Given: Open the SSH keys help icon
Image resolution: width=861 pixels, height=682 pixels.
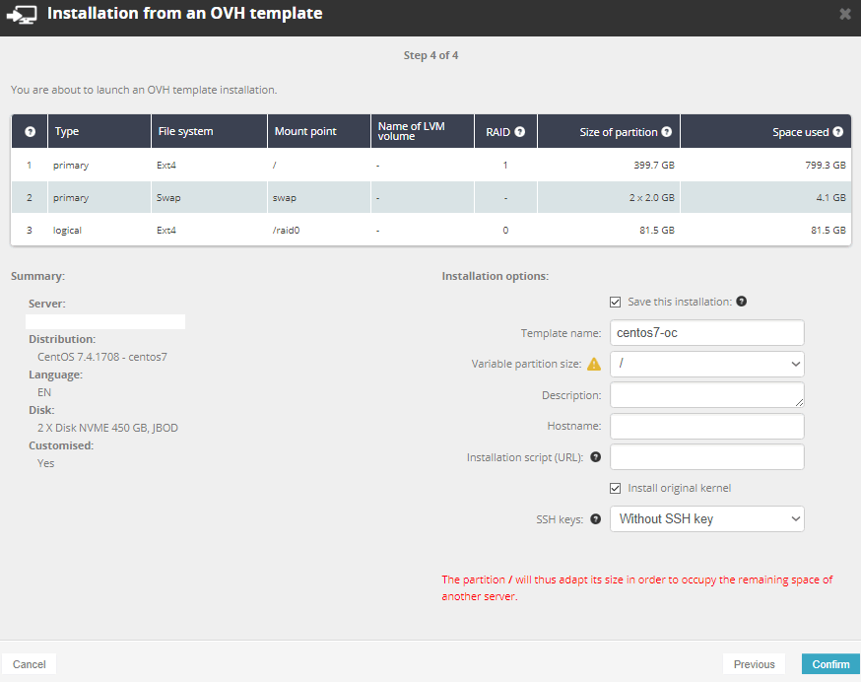Looking at the screenshot, I should tap(595, 518).
